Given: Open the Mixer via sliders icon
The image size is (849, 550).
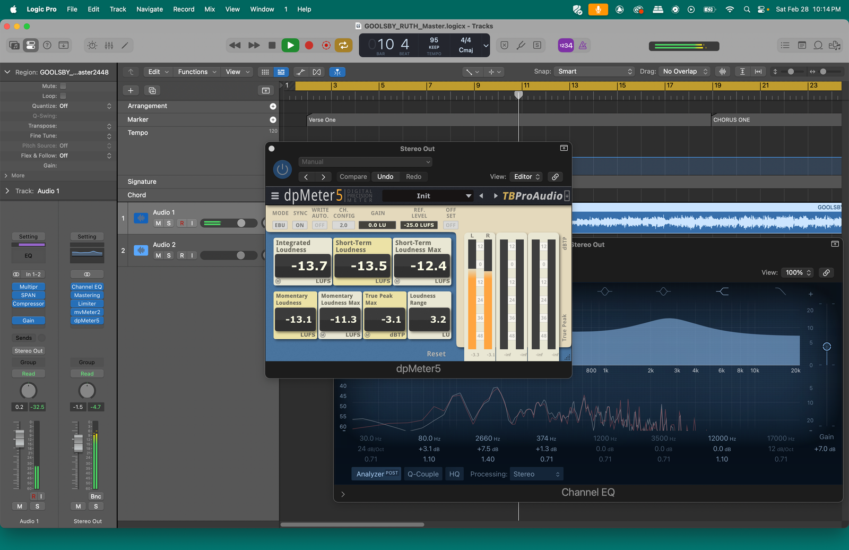Looking at the screenshot, I should click(x=109, y=46).
